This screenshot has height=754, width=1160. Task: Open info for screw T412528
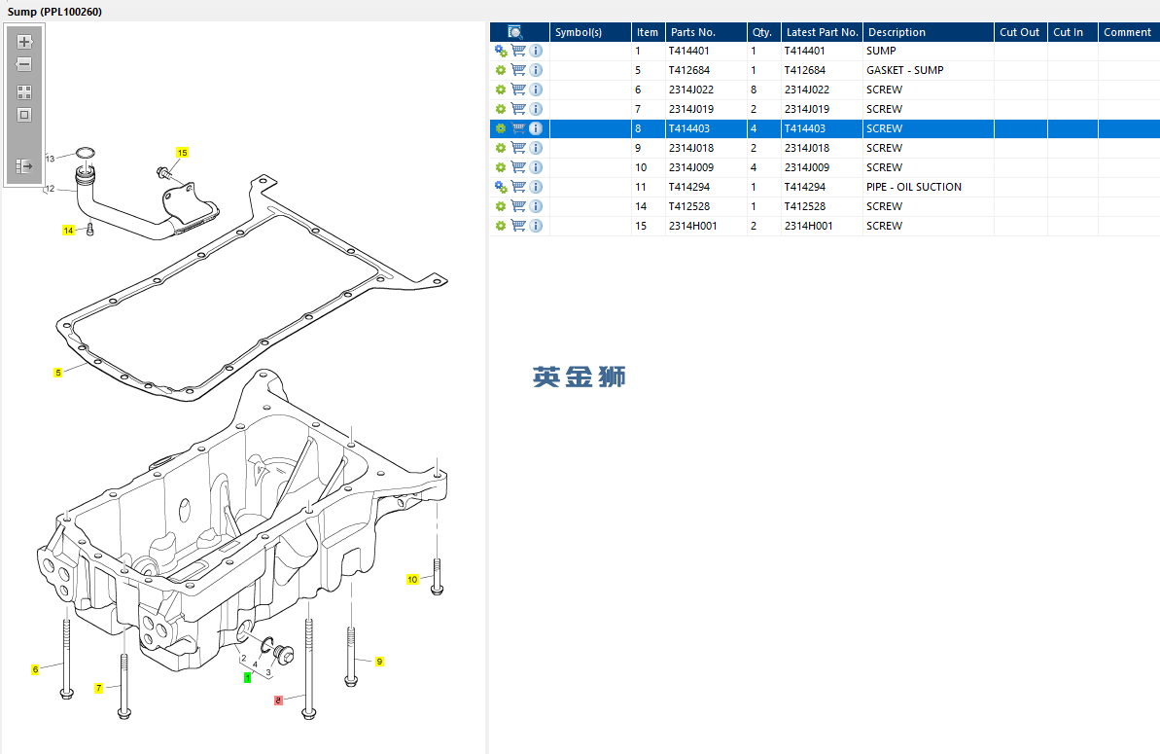tap(537, 205)
